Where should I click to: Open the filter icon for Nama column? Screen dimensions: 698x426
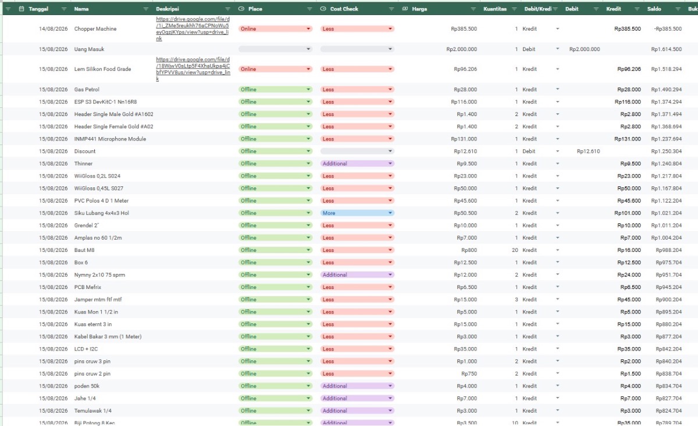145,9
